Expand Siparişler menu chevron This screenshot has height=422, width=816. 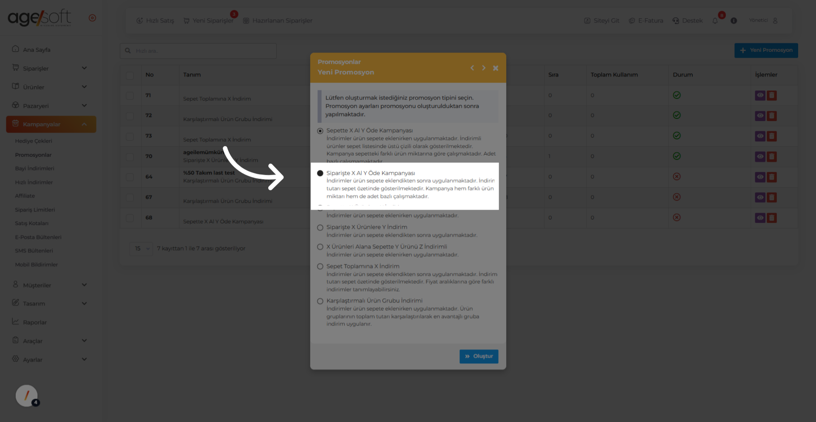point(84,68)
